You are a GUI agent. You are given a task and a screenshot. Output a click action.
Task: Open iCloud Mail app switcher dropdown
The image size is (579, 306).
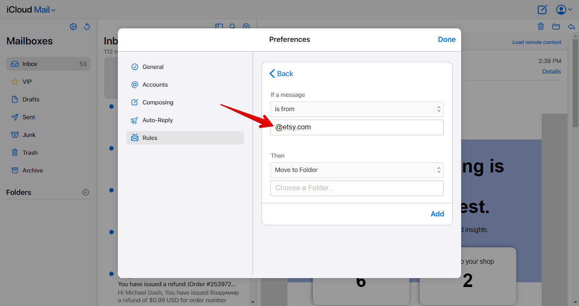tap(31, 10)
